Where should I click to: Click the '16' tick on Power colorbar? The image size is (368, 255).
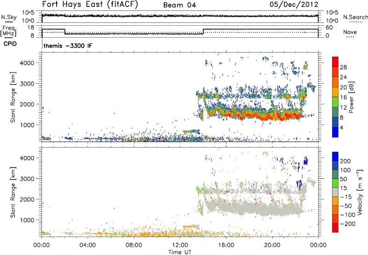pos(343,98)
